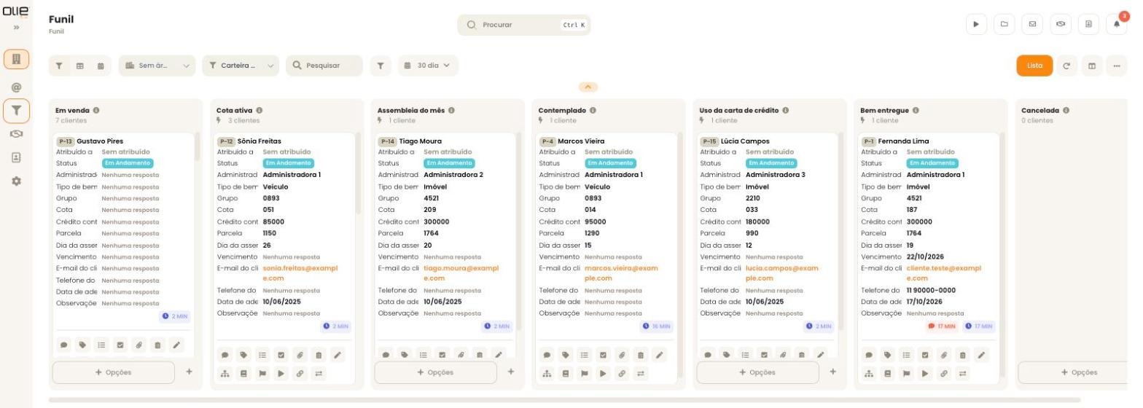Click the 'Em Andamento' status badge on Lúcia Campos

pos(771,163)
